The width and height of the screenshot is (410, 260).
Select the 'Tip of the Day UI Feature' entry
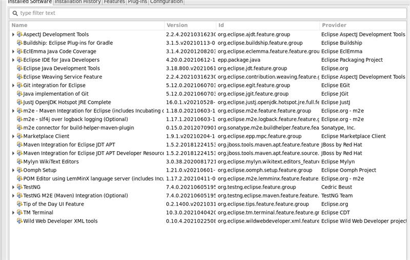coord(54,204)
